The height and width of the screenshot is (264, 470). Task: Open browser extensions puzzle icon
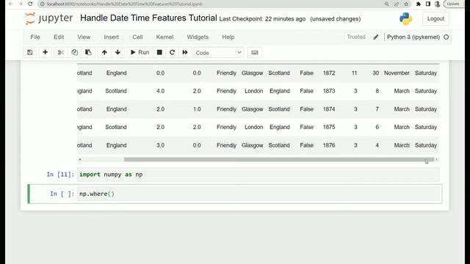coord(419,4)
